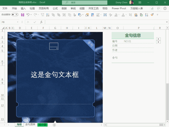Image resolution: width=169 pixels, height=127 pixels.
Task: Open the 插入 ribbon tab
Action: [x=23, y=8]
